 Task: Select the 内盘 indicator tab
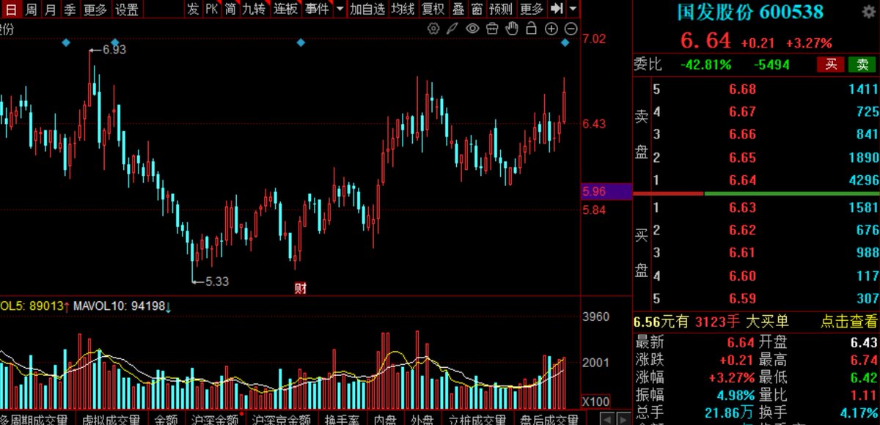pyautogui.click(x=385, y=420)
